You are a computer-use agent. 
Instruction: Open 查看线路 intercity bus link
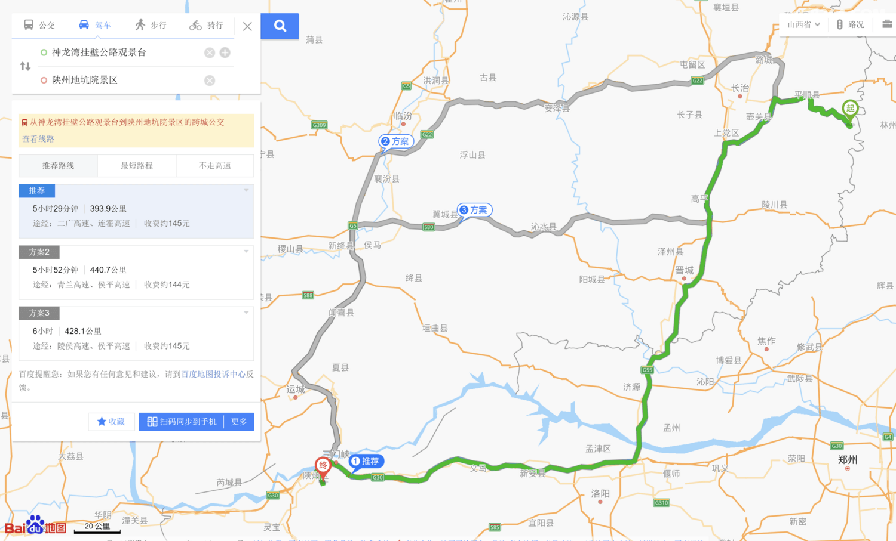[x=38, y=139]
